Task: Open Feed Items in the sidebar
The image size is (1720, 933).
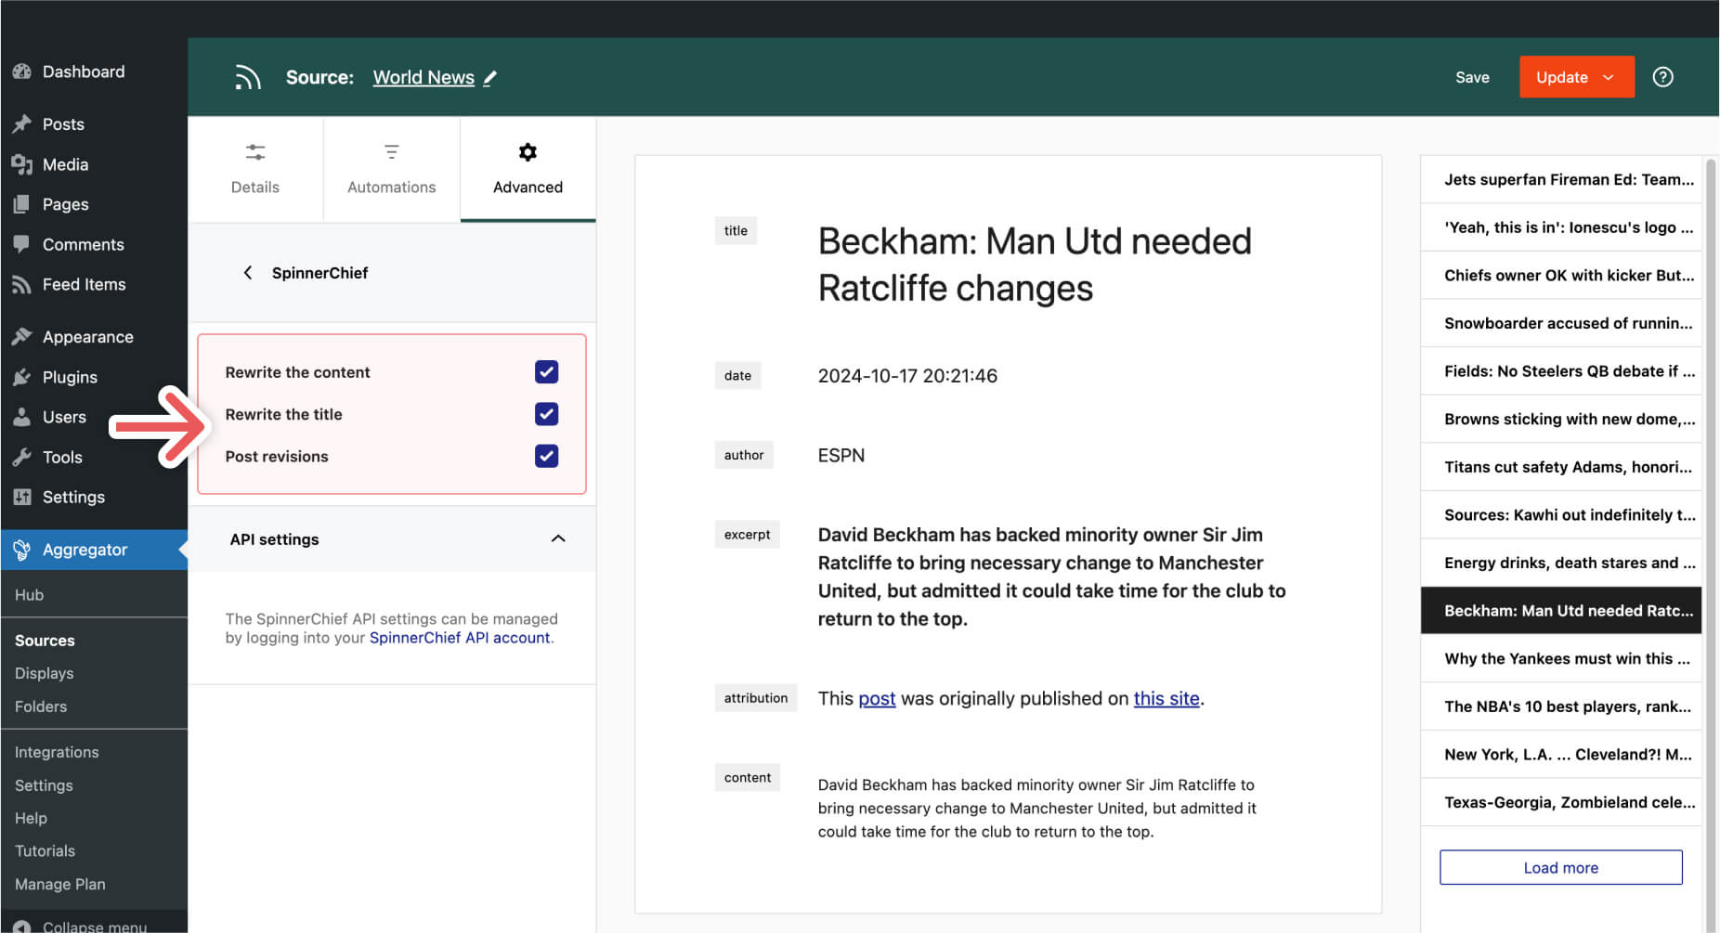Action: [x=84, y=284]
